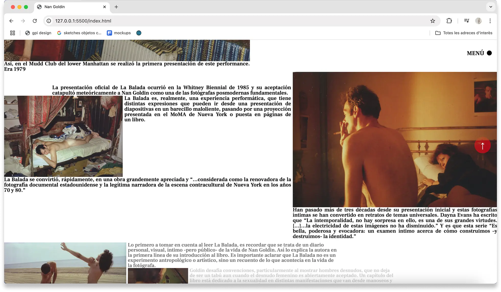View site information icon in address bar
Image resolution: width=501 pixels, height=292 pixels.
pyautogui.click(x=49, y=21)
